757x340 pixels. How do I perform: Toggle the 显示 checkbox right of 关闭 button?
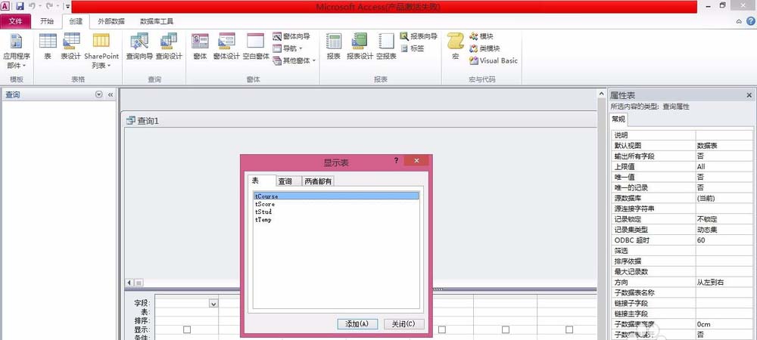click(441, 329)
